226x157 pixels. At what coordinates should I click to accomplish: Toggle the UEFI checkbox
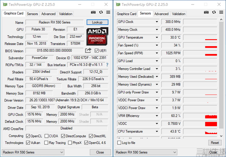coord(96,51)
